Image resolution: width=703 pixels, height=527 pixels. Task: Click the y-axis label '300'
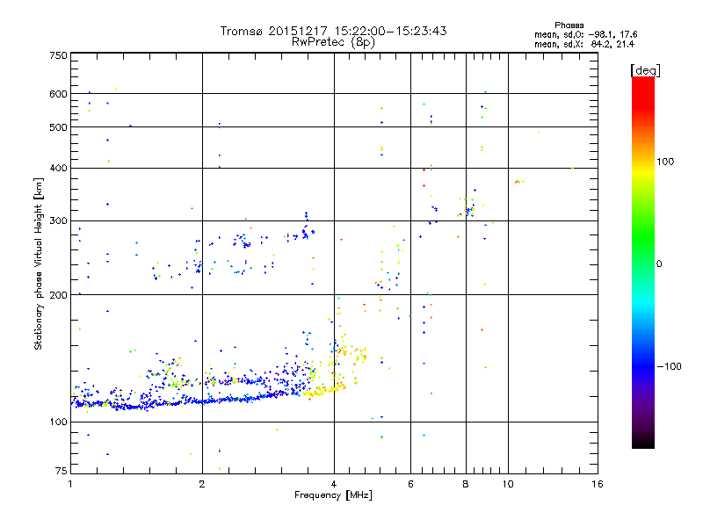click(58, 221)
